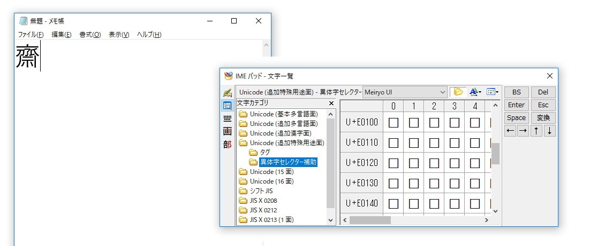Click the Enter button in IME Pad
The width and height of the screenshot is (590, 246).
516,105
